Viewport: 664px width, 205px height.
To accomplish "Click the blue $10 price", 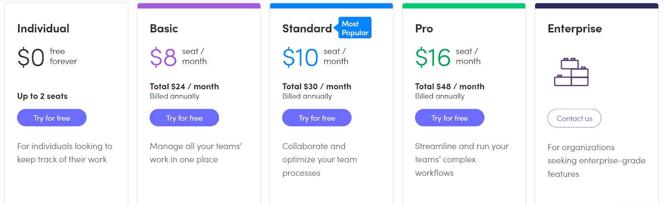I will coord(300,57).
